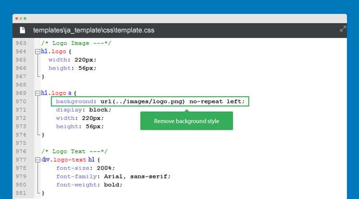
Task: Click the comment "/* Logo Text ---*/"
Action: click(x=74, y=151)
